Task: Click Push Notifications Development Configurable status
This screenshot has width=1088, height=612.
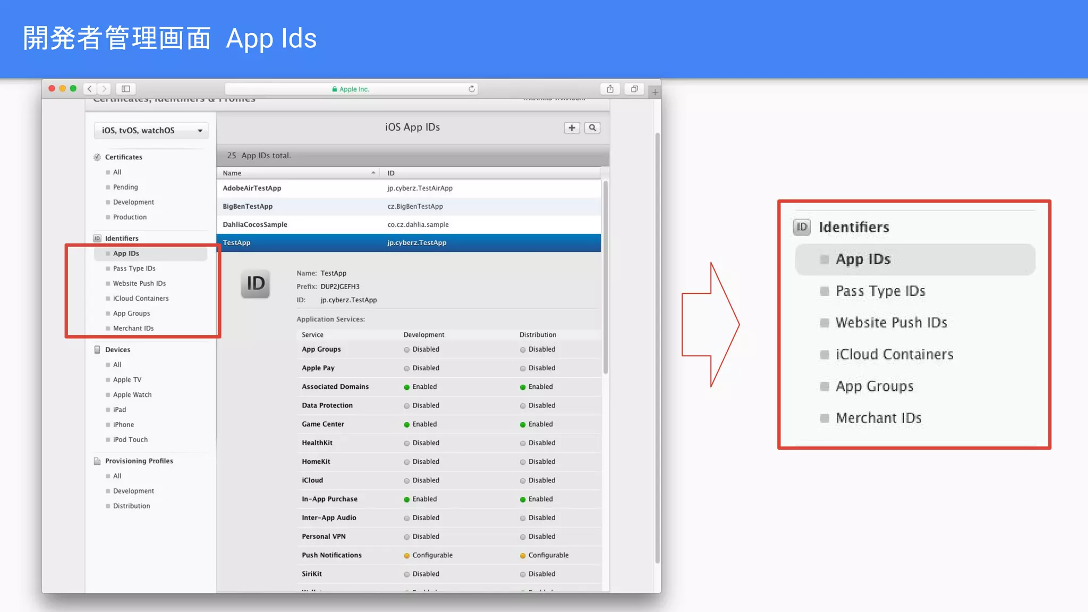Action: 428,555
